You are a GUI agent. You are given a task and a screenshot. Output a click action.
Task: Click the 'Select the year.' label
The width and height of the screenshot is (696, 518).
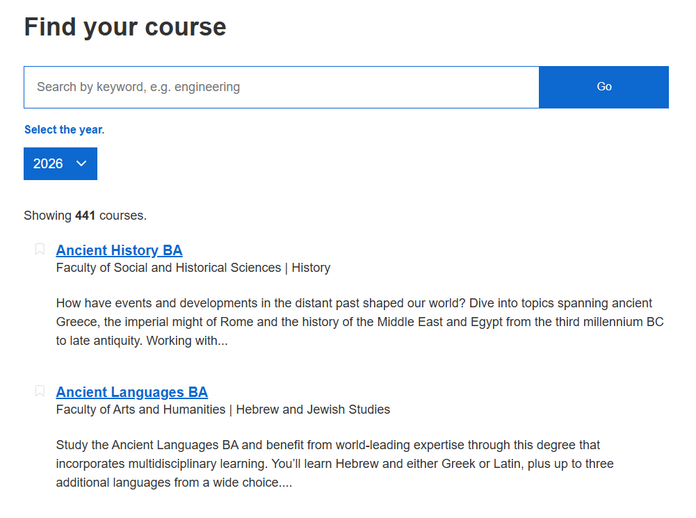(65, 129)
